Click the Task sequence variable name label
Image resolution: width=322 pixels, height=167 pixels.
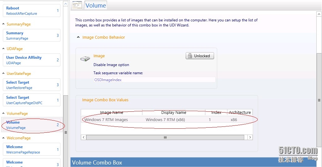118,73
